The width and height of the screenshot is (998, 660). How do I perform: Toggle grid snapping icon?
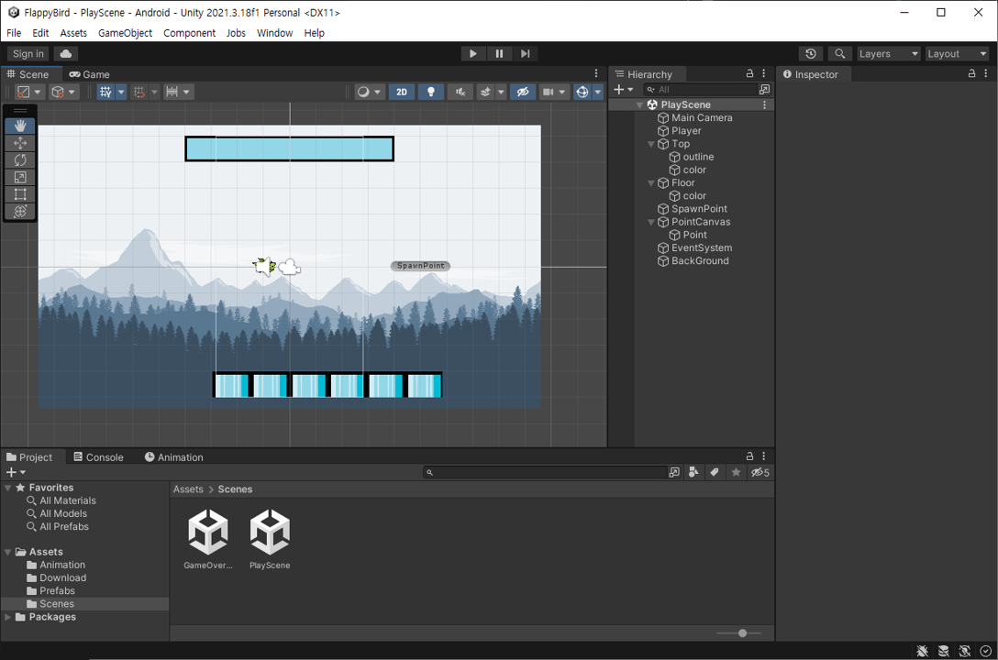[139, 92]
